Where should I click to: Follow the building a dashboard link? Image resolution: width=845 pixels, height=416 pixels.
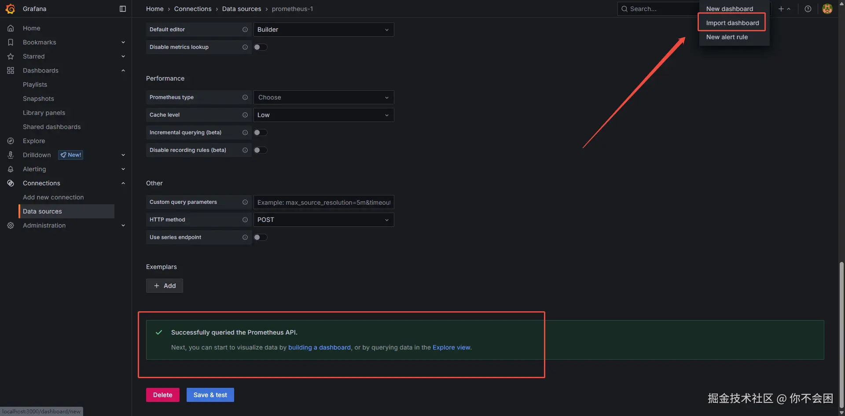pyautogui.click(x=320, y=347)
